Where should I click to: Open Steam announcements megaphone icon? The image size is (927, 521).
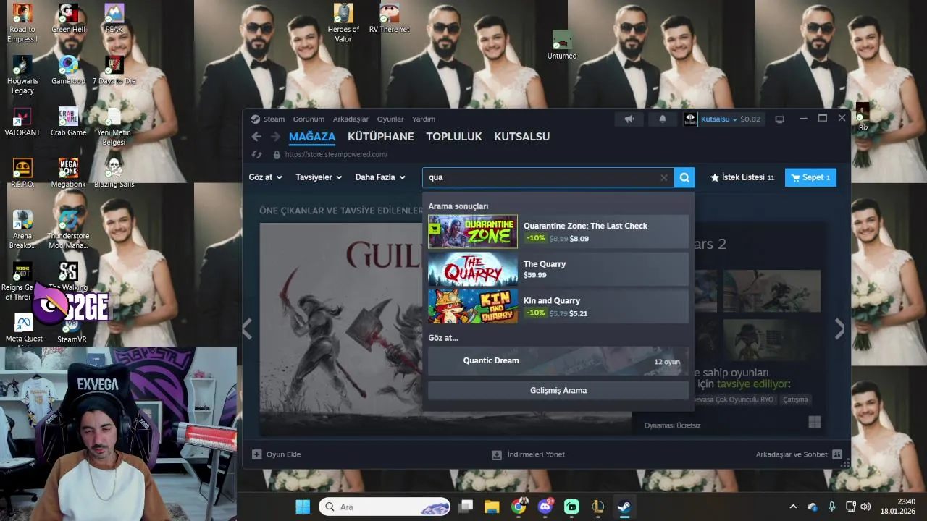[629, 119]
